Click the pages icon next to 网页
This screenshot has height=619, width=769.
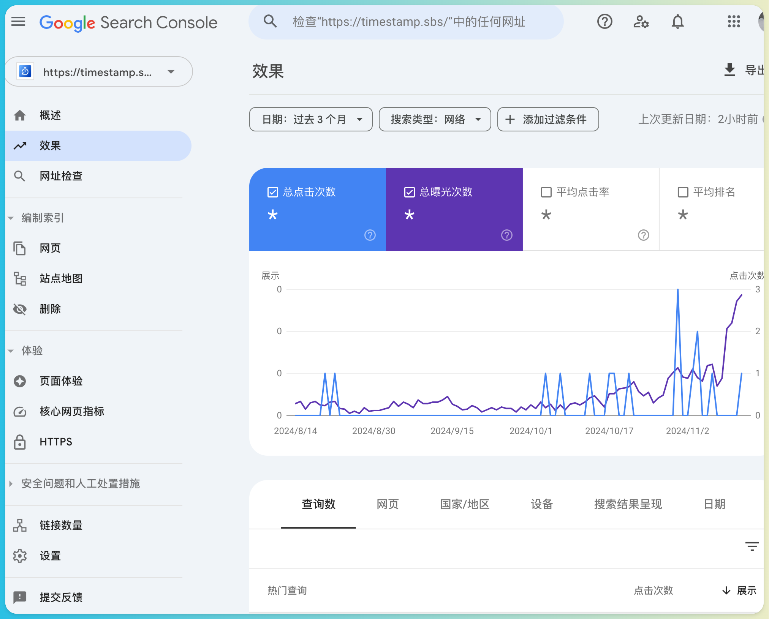(x=20, y=248)
